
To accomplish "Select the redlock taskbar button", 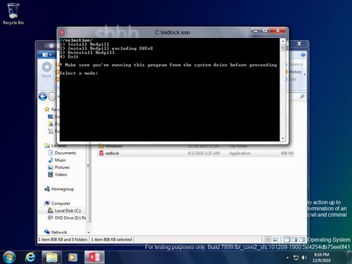I will point(94,257).
